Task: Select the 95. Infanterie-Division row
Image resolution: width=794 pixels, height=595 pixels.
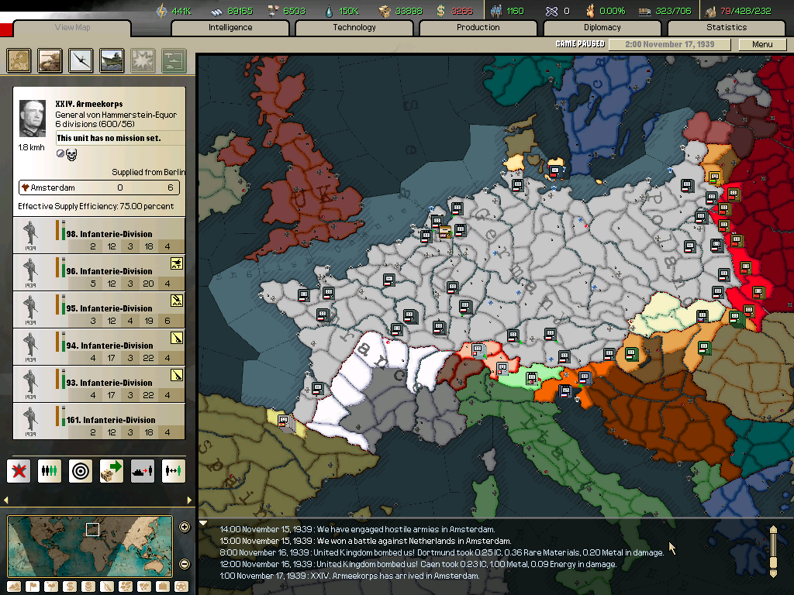Action: tap(99, 310)
